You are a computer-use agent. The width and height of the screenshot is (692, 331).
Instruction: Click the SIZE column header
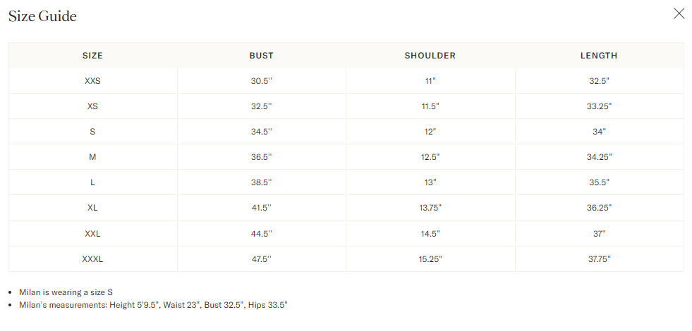[x=92, y=56]
